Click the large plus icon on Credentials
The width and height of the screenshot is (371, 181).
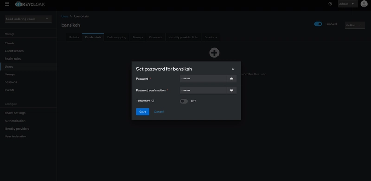pyautogui.click(x=214, y=53)
